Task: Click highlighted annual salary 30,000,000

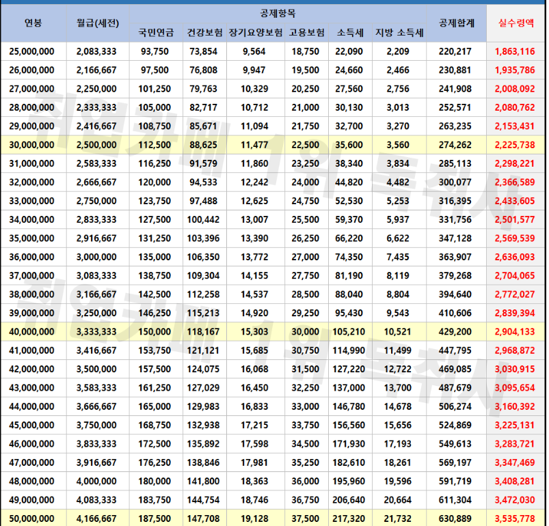Action: coord(31,145)
